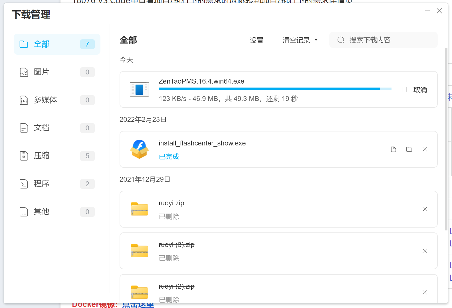Click the 全部 count badge 7
The width and height of the screenshot is (452, 308).
pyautogui.click(x=87, y=44)
